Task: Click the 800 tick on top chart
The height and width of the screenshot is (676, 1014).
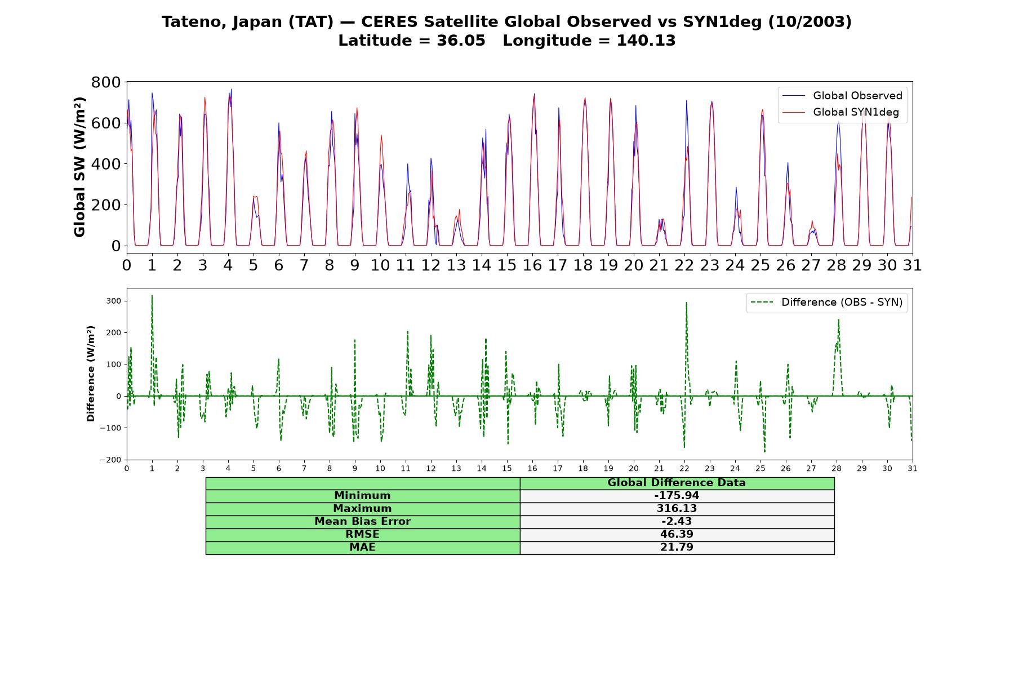Action: click(x=106, y=82)
